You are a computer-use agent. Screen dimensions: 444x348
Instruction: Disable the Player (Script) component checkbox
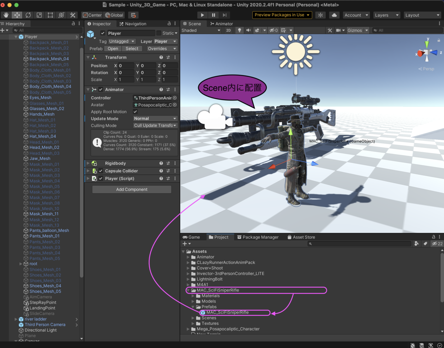coord(101,178)
